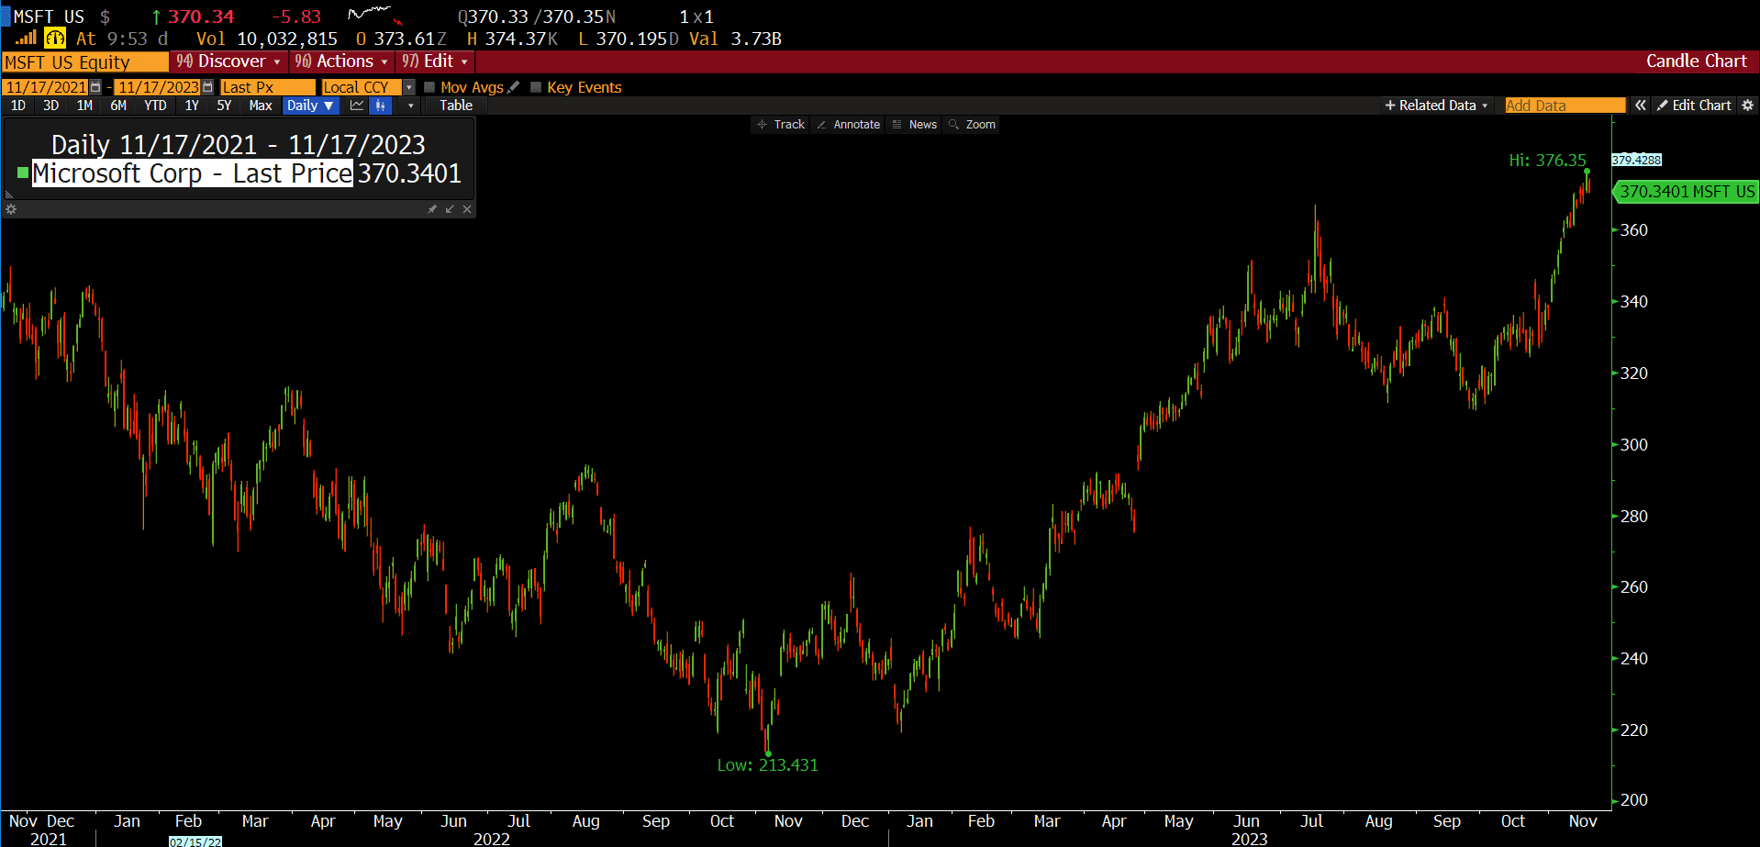Select the 5Y range tab
The height and width of the screenshot is (847, 1760).
(x=224, y=106)
